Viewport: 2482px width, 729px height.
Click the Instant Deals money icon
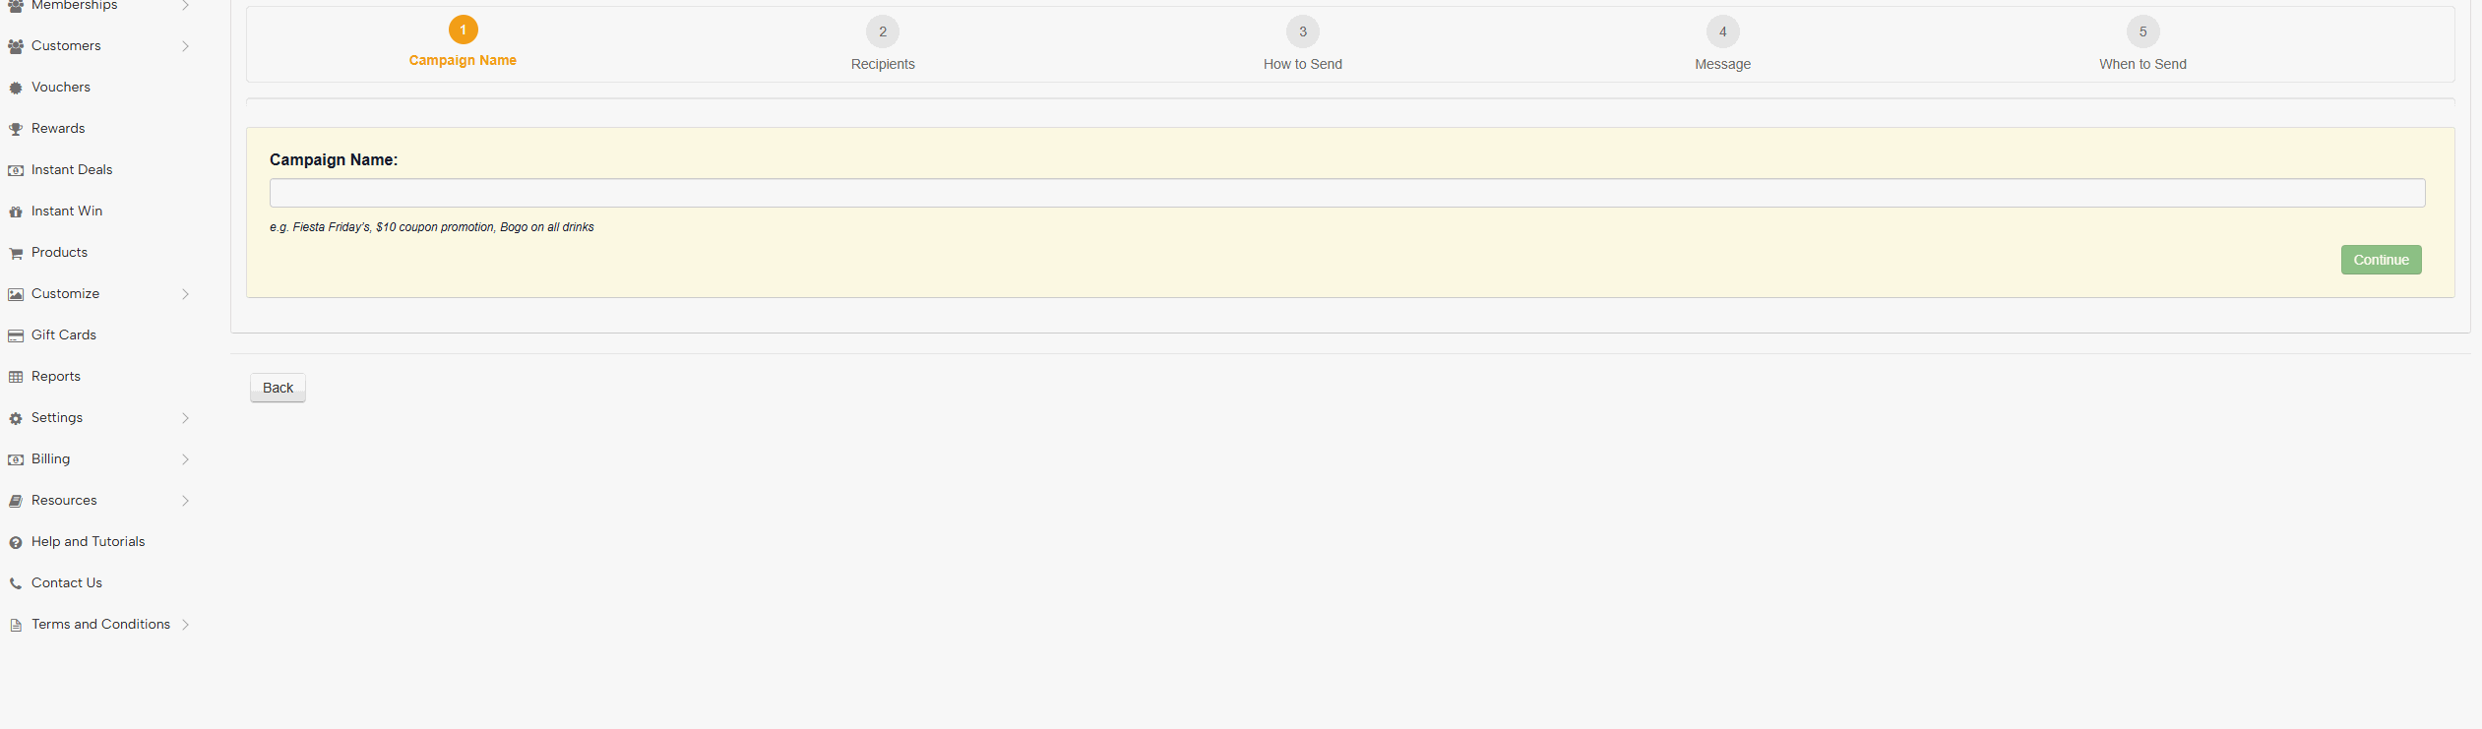[16, 170]
